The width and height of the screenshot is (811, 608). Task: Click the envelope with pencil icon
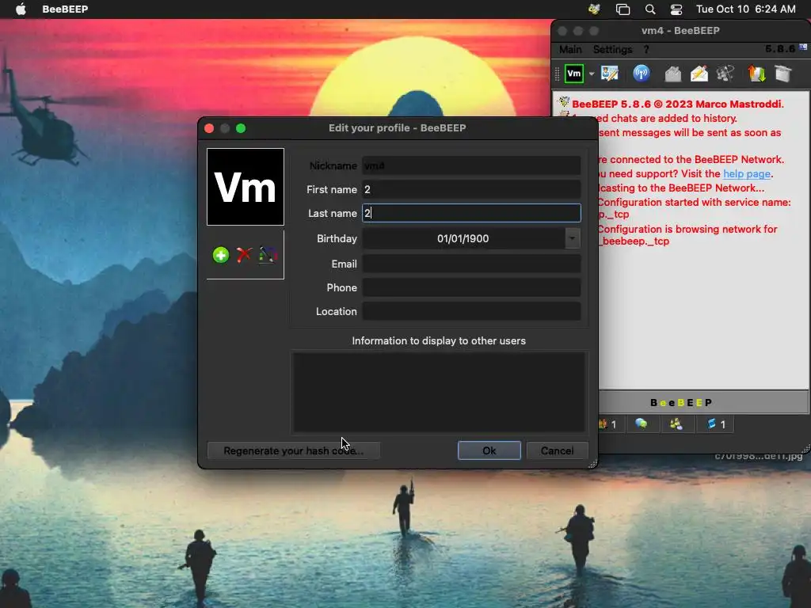point(699,74)
